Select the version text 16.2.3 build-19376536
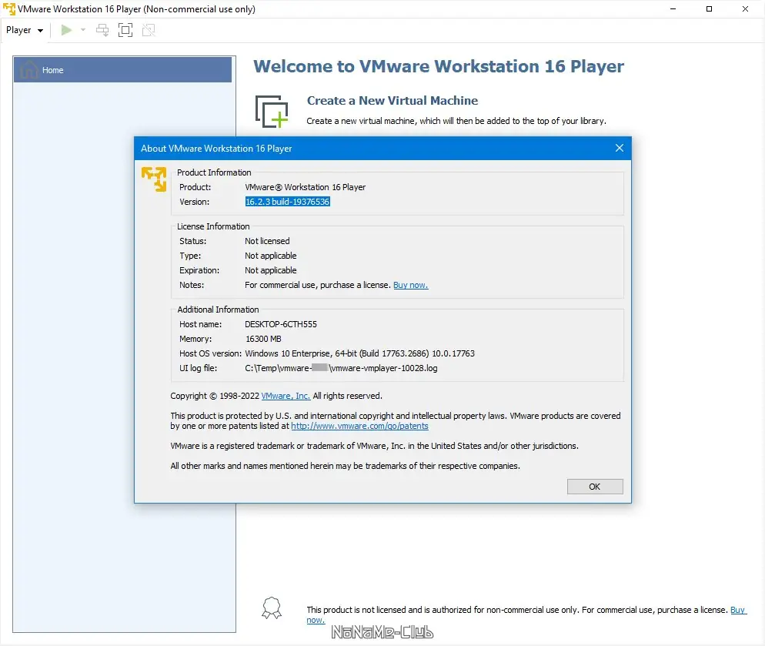This screenshot has width=765, height=646. coord(287,202)
